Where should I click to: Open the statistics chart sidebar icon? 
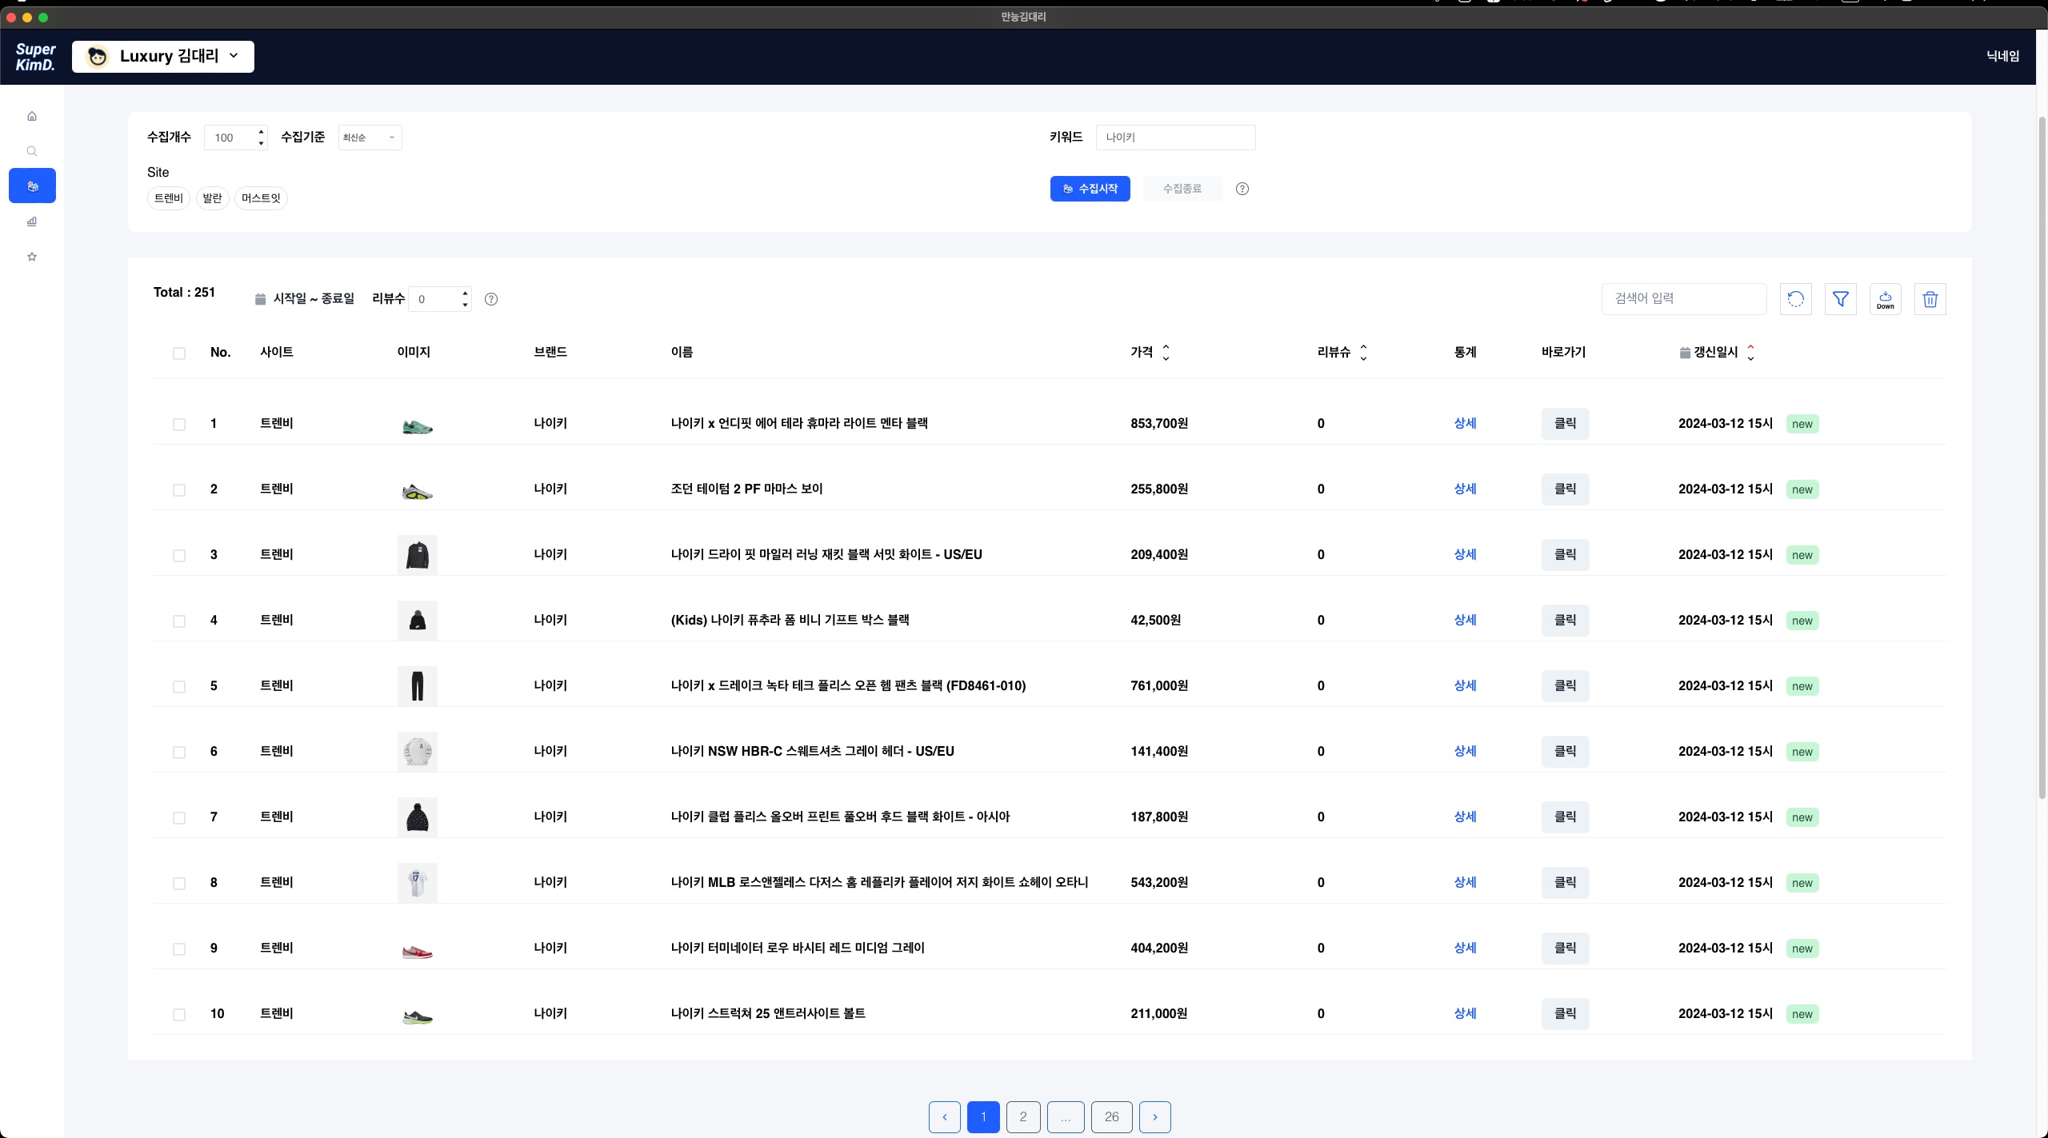[32, 222]
